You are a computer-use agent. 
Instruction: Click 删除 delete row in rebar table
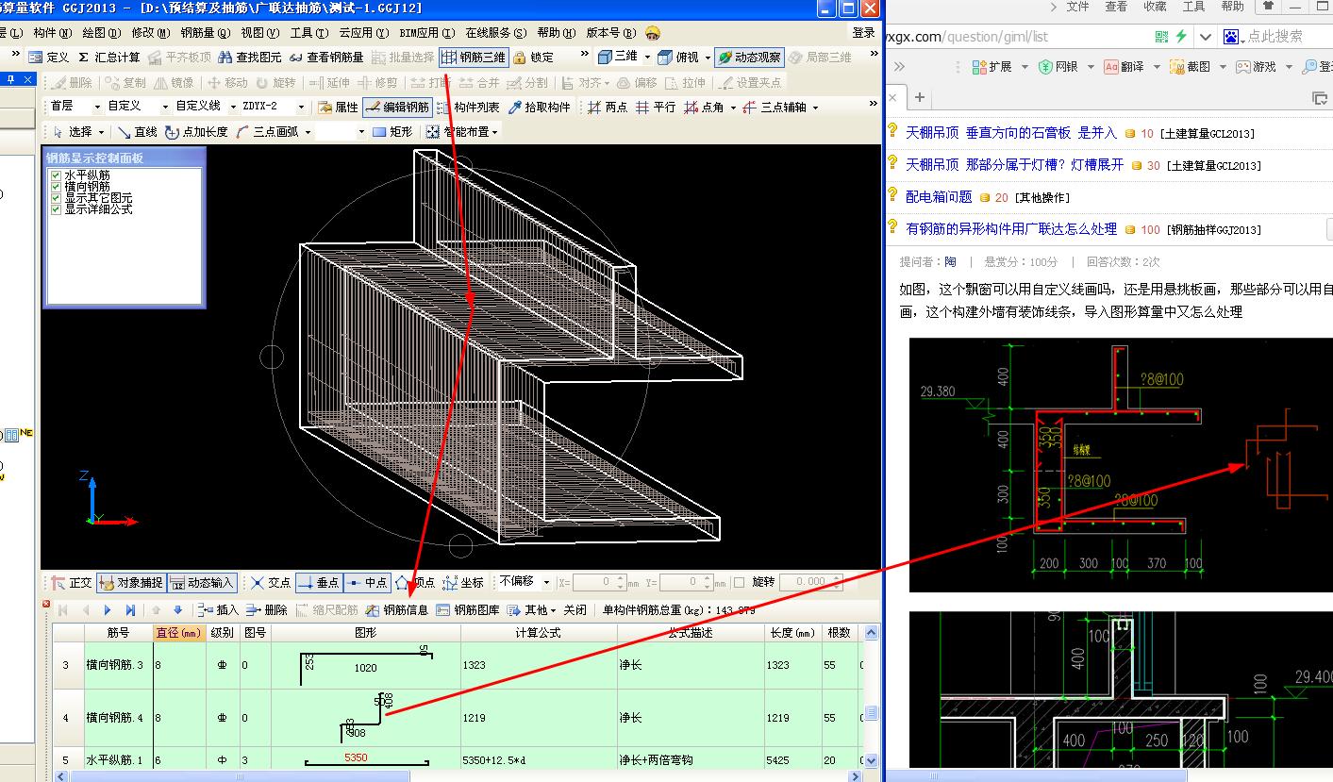(267, 609)
